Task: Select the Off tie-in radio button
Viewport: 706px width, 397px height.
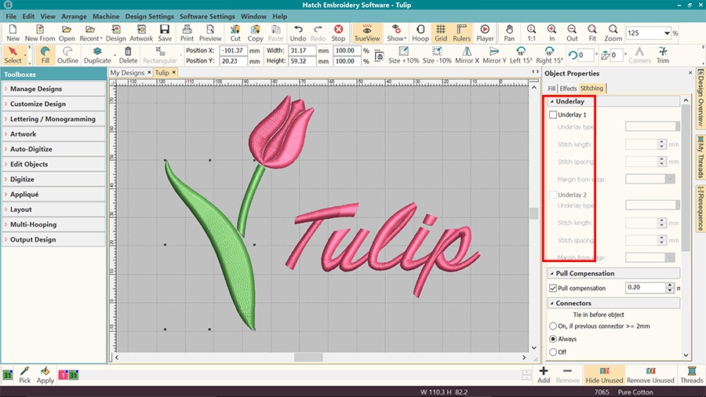Action: (553, 352)
